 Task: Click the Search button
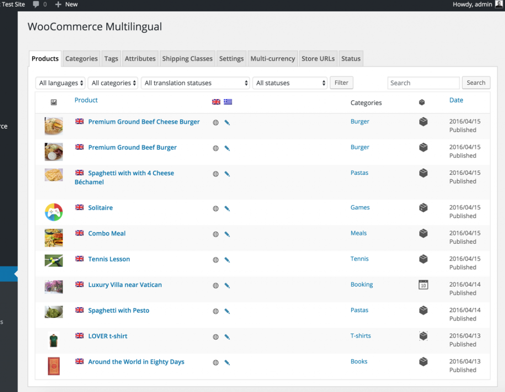476,83
